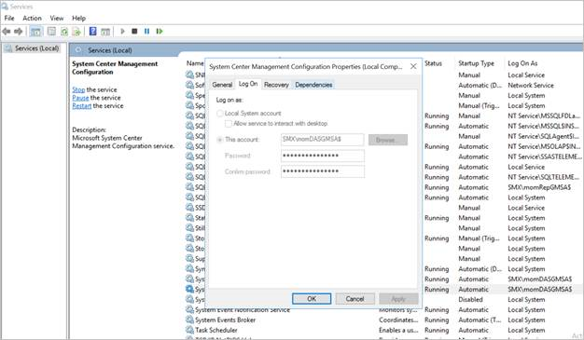Click the Cancel button in Properties dialog
Viewport: 584px width, 340px height.
[355, 299]
